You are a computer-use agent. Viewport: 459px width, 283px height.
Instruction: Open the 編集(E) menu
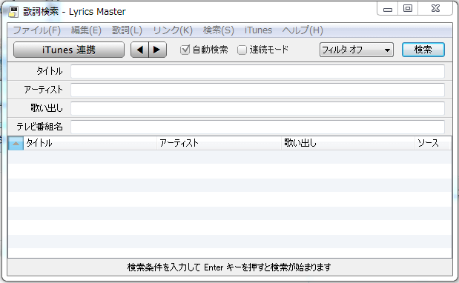coord(86,30)
